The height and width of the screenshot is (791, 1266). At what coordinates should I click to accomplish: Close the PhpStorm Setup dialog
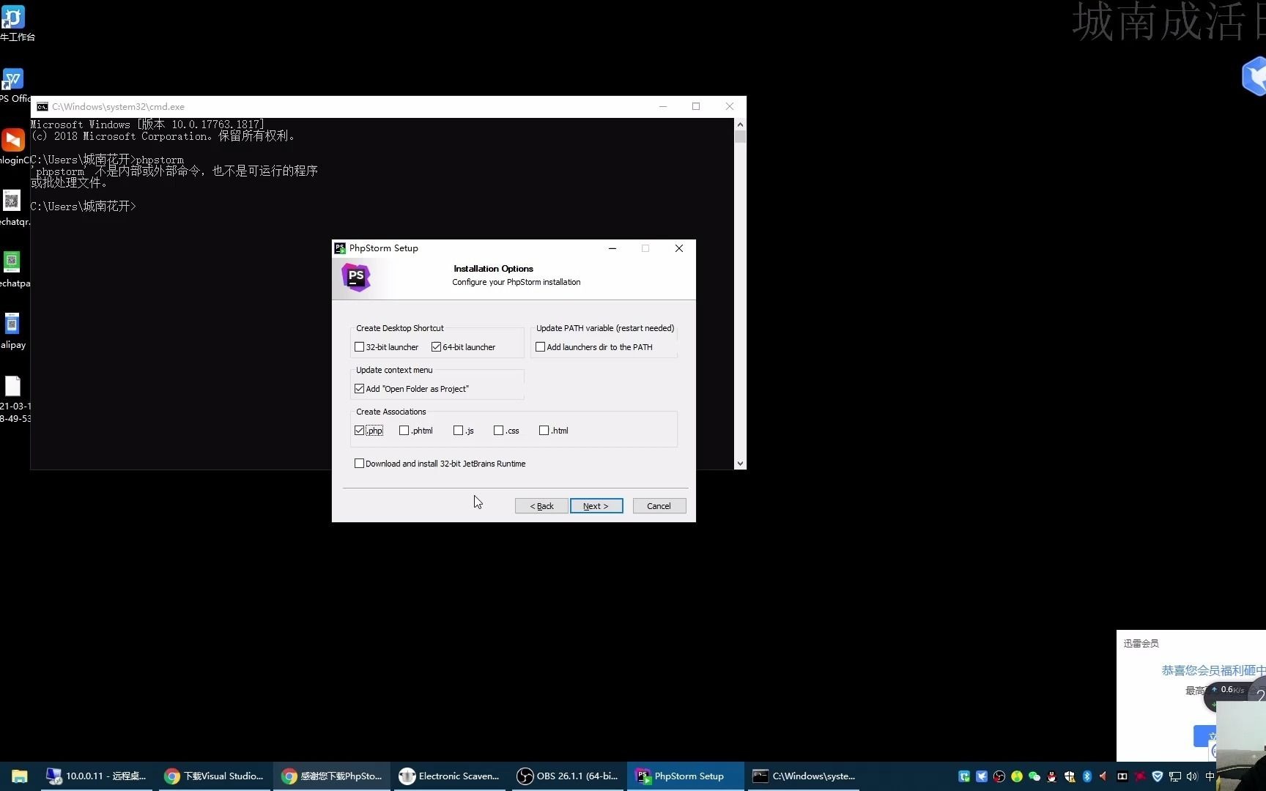coord(679,248)
